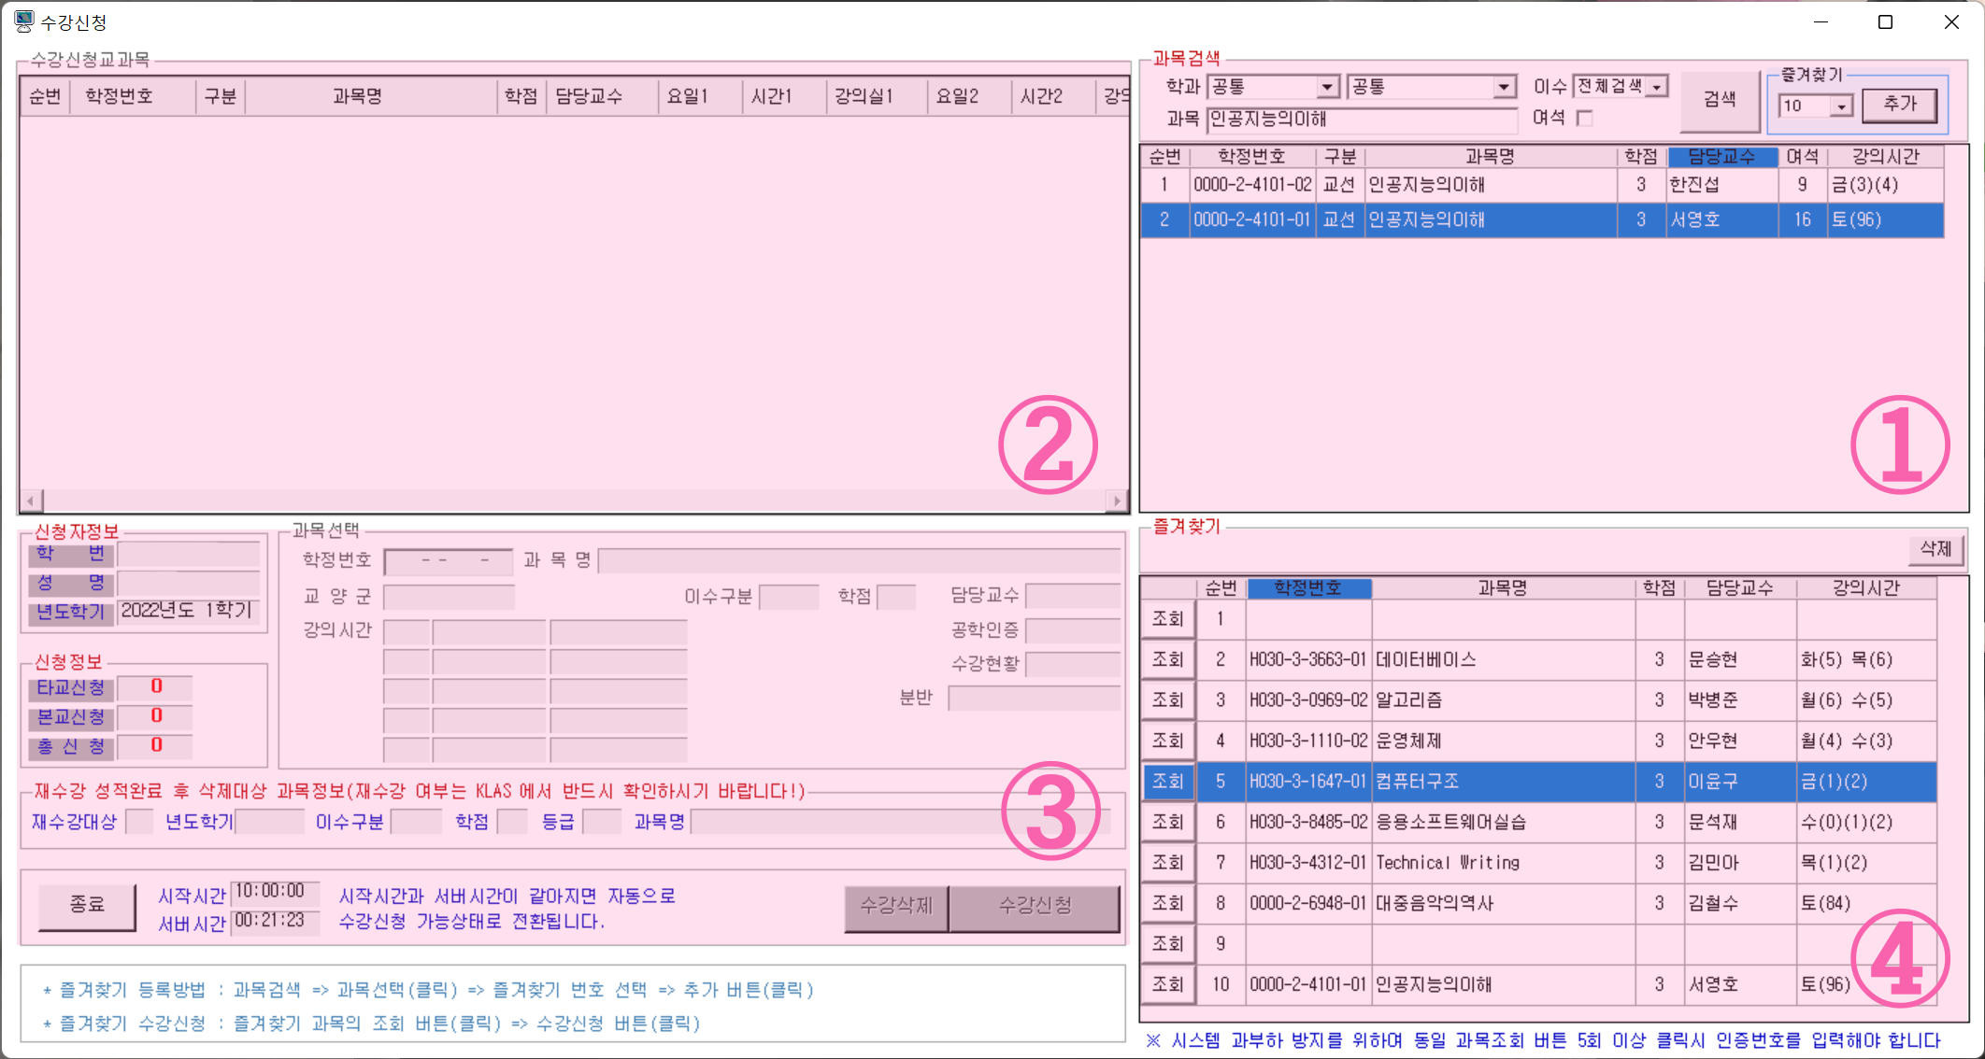
Task: Click professor 문석재 cell in favorites
Action: pos(1739,822)
